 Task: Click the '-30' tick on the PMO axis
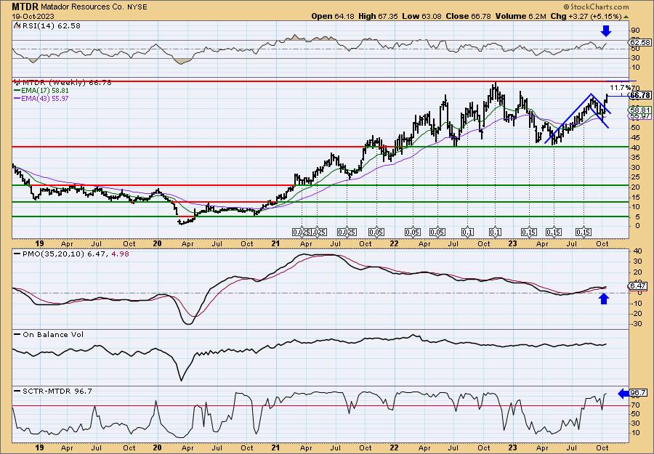click(x=637, y=323)
